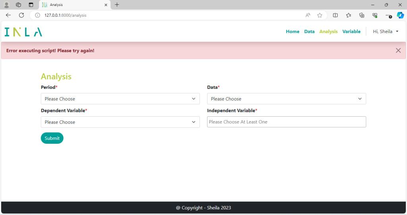Screen dimensions: 407x215
Task: Select Analysis in navigation
Action: point(328,31)
